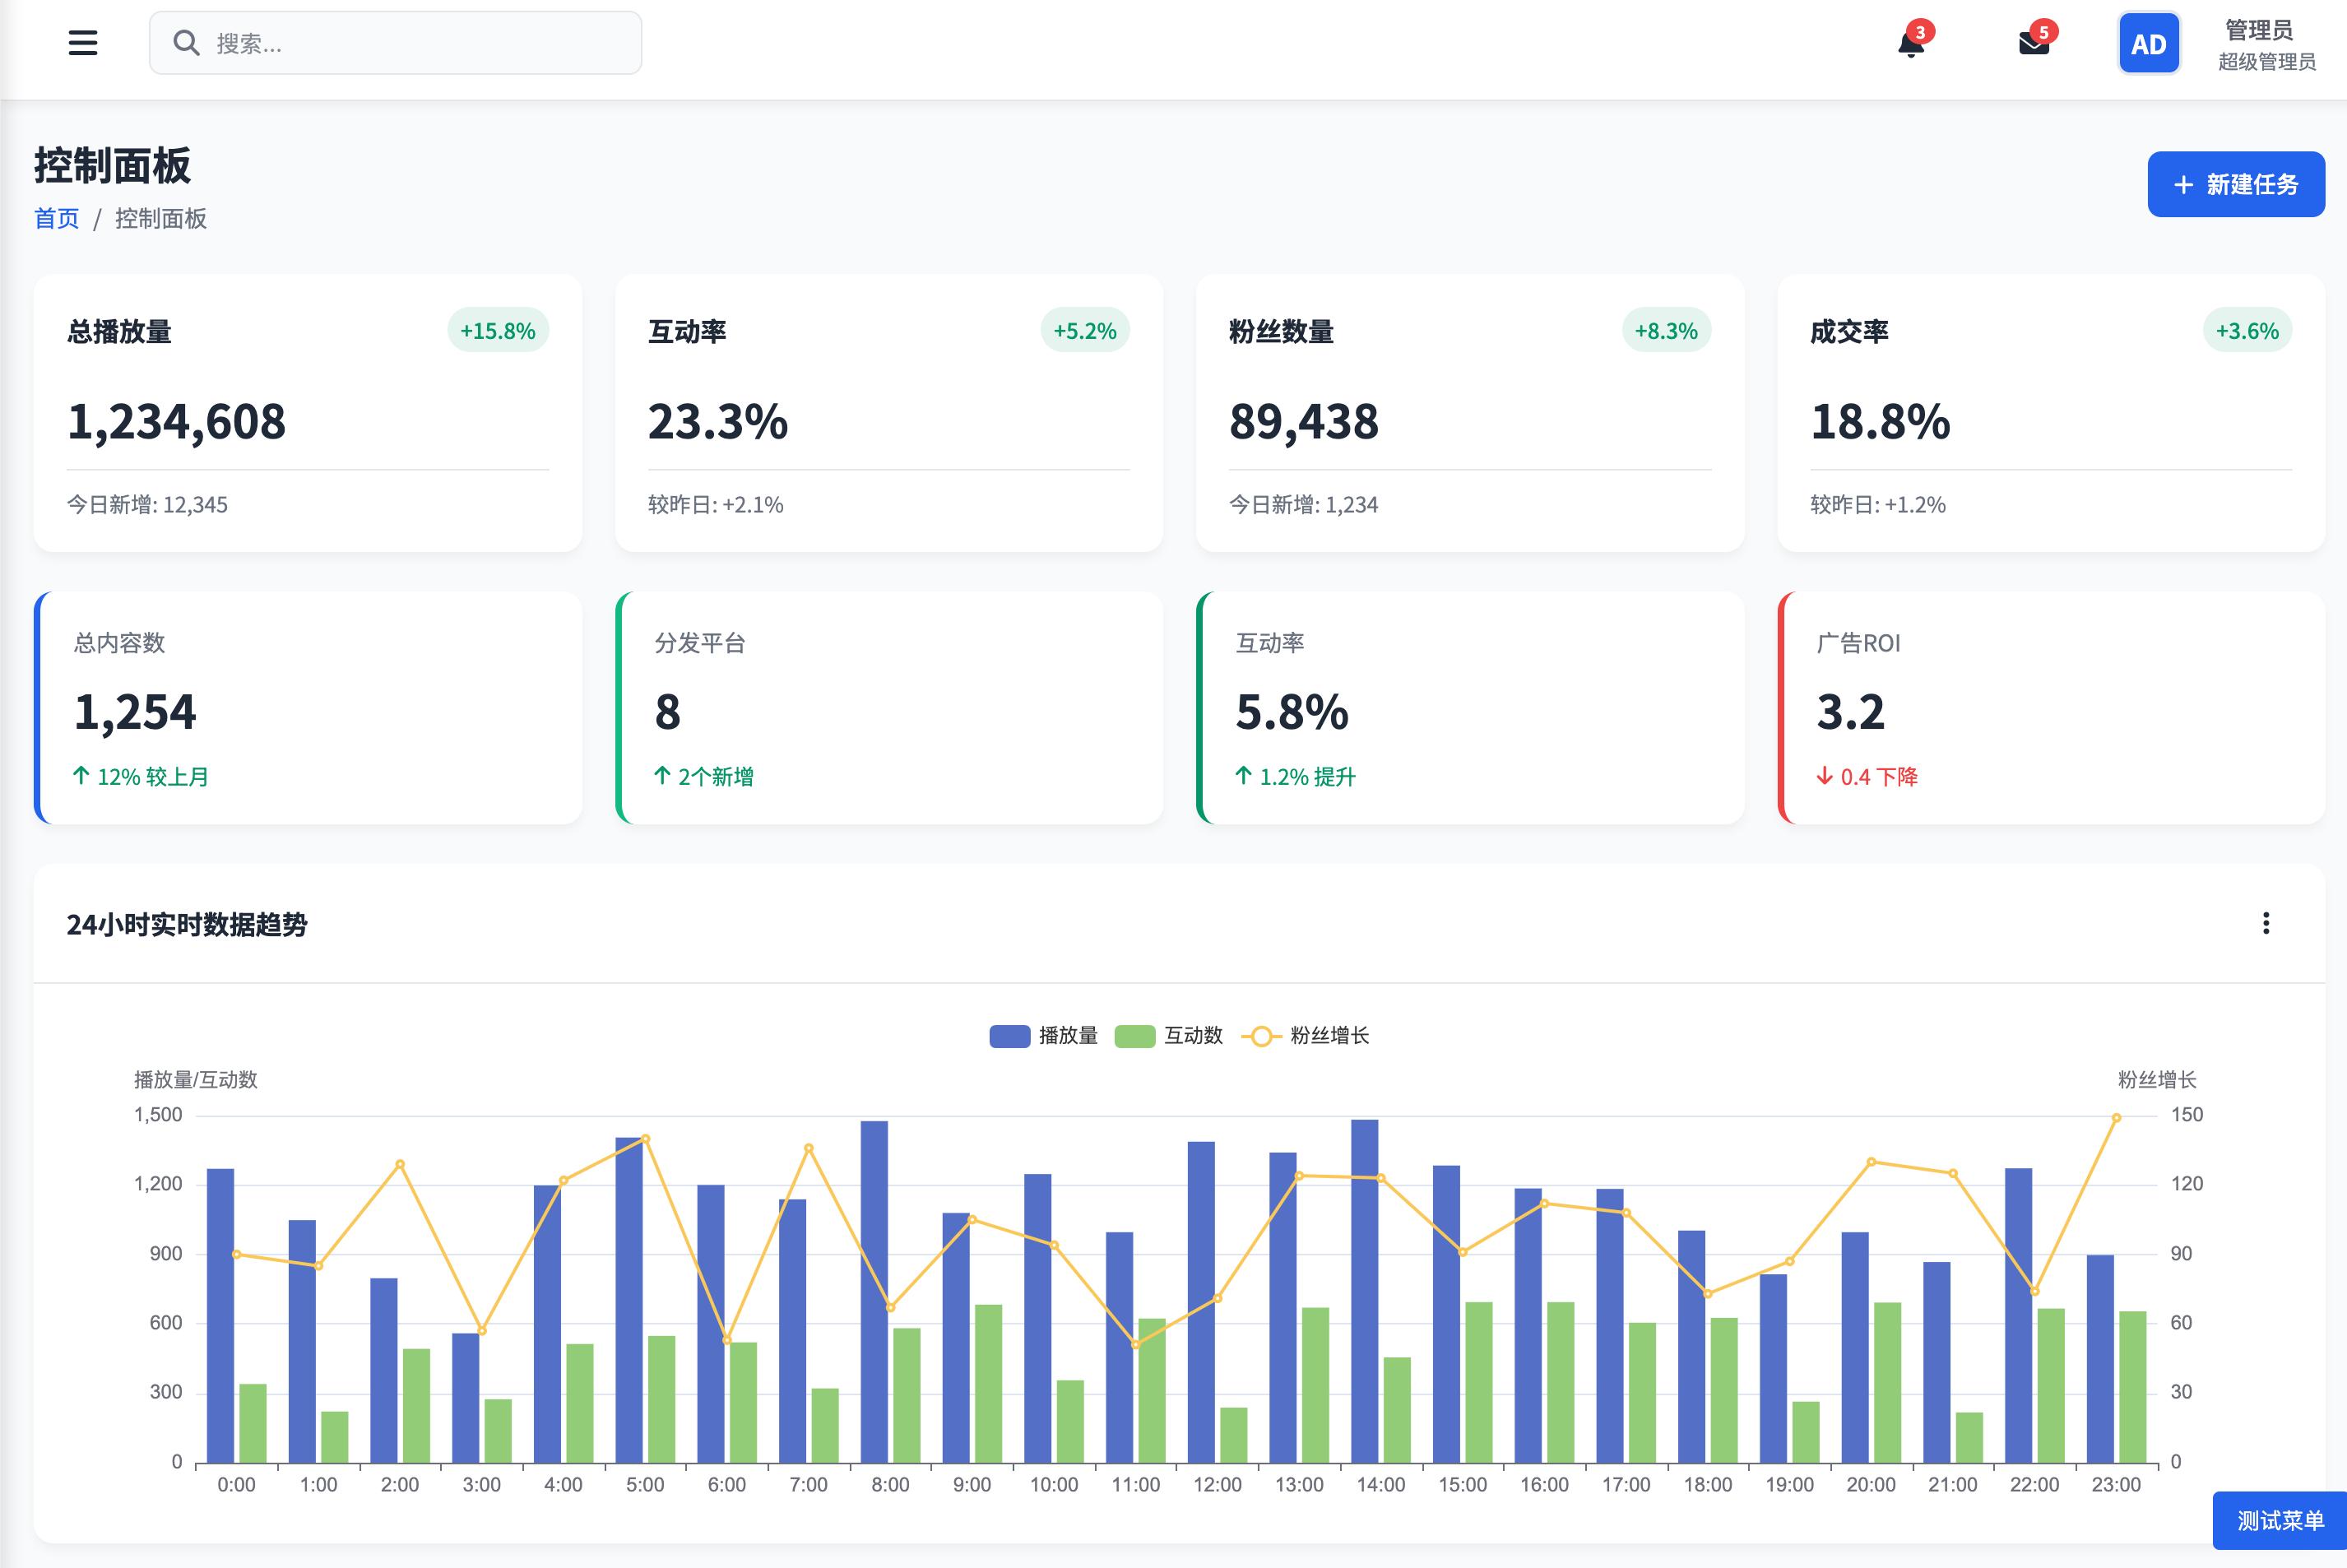Viewport: 2347px width, 1568px height.
Task: Click the +15.8% badge on 总播放量
Action: (497, 331)
